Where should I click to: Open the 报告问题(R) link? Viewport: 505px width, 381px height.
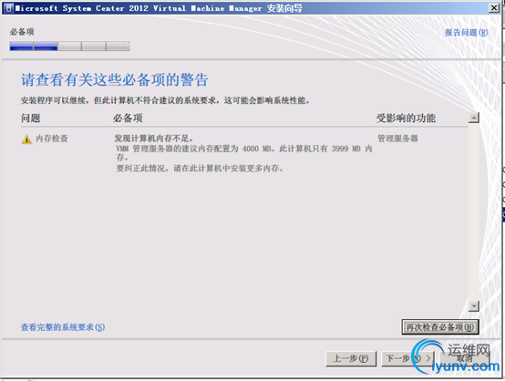coord(467,33)
